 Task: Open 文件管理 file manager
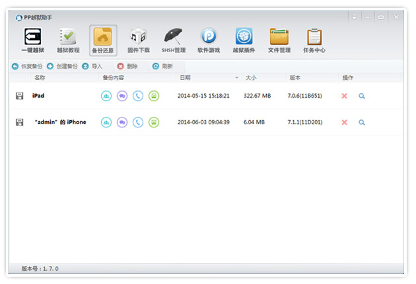tap(279, 40)
